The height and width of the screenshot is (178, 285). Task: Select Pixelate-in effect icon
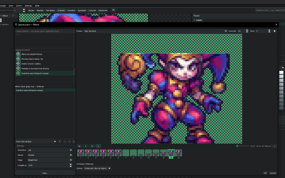[18, 69]
